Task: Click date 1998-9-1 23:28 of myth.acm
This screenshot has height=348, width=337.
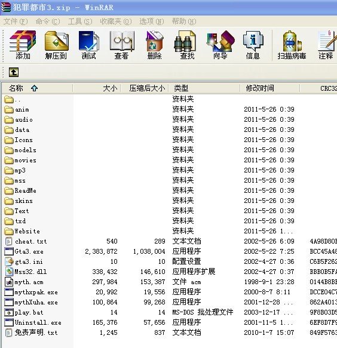Action: tap(269, 282)
